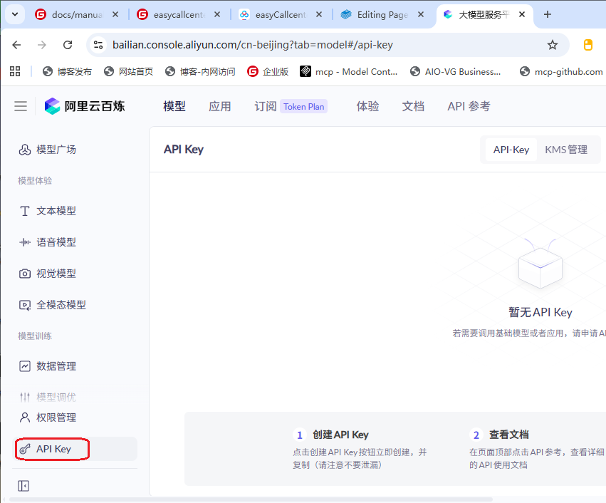This screenshot has width=606, height=503.
Task: Open the AIO-VG Business bookmark
Action: pyautogui.click(x=456, y=71)
